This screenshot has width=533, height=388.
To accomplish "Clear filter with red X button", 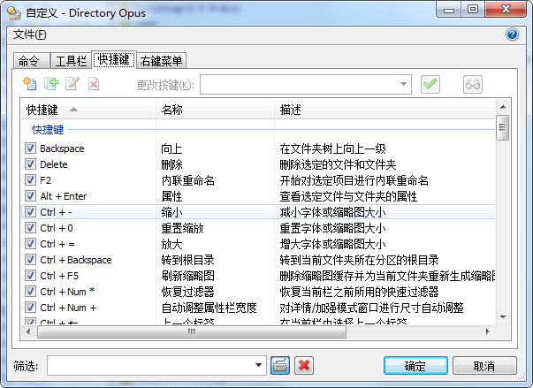I will 304,366.
